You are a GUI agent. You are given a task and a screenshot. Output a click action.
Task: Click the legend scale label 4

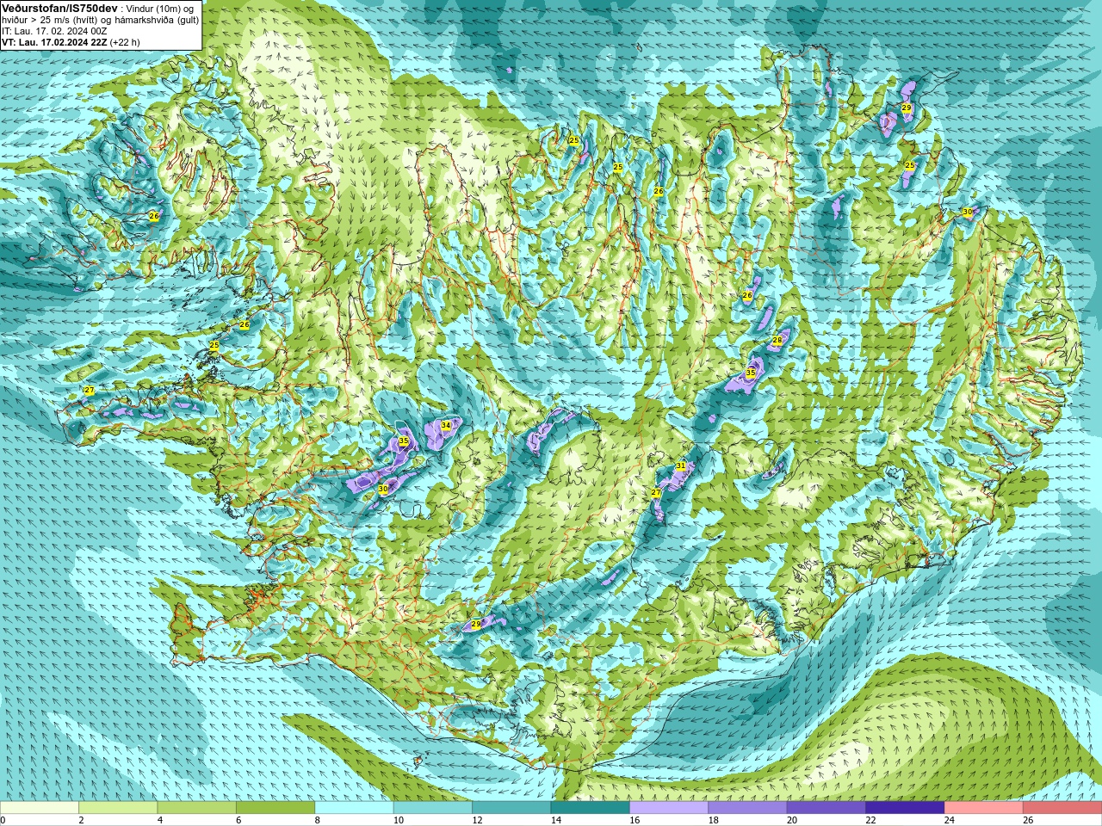pyautogui.click(x=160, y=820)
